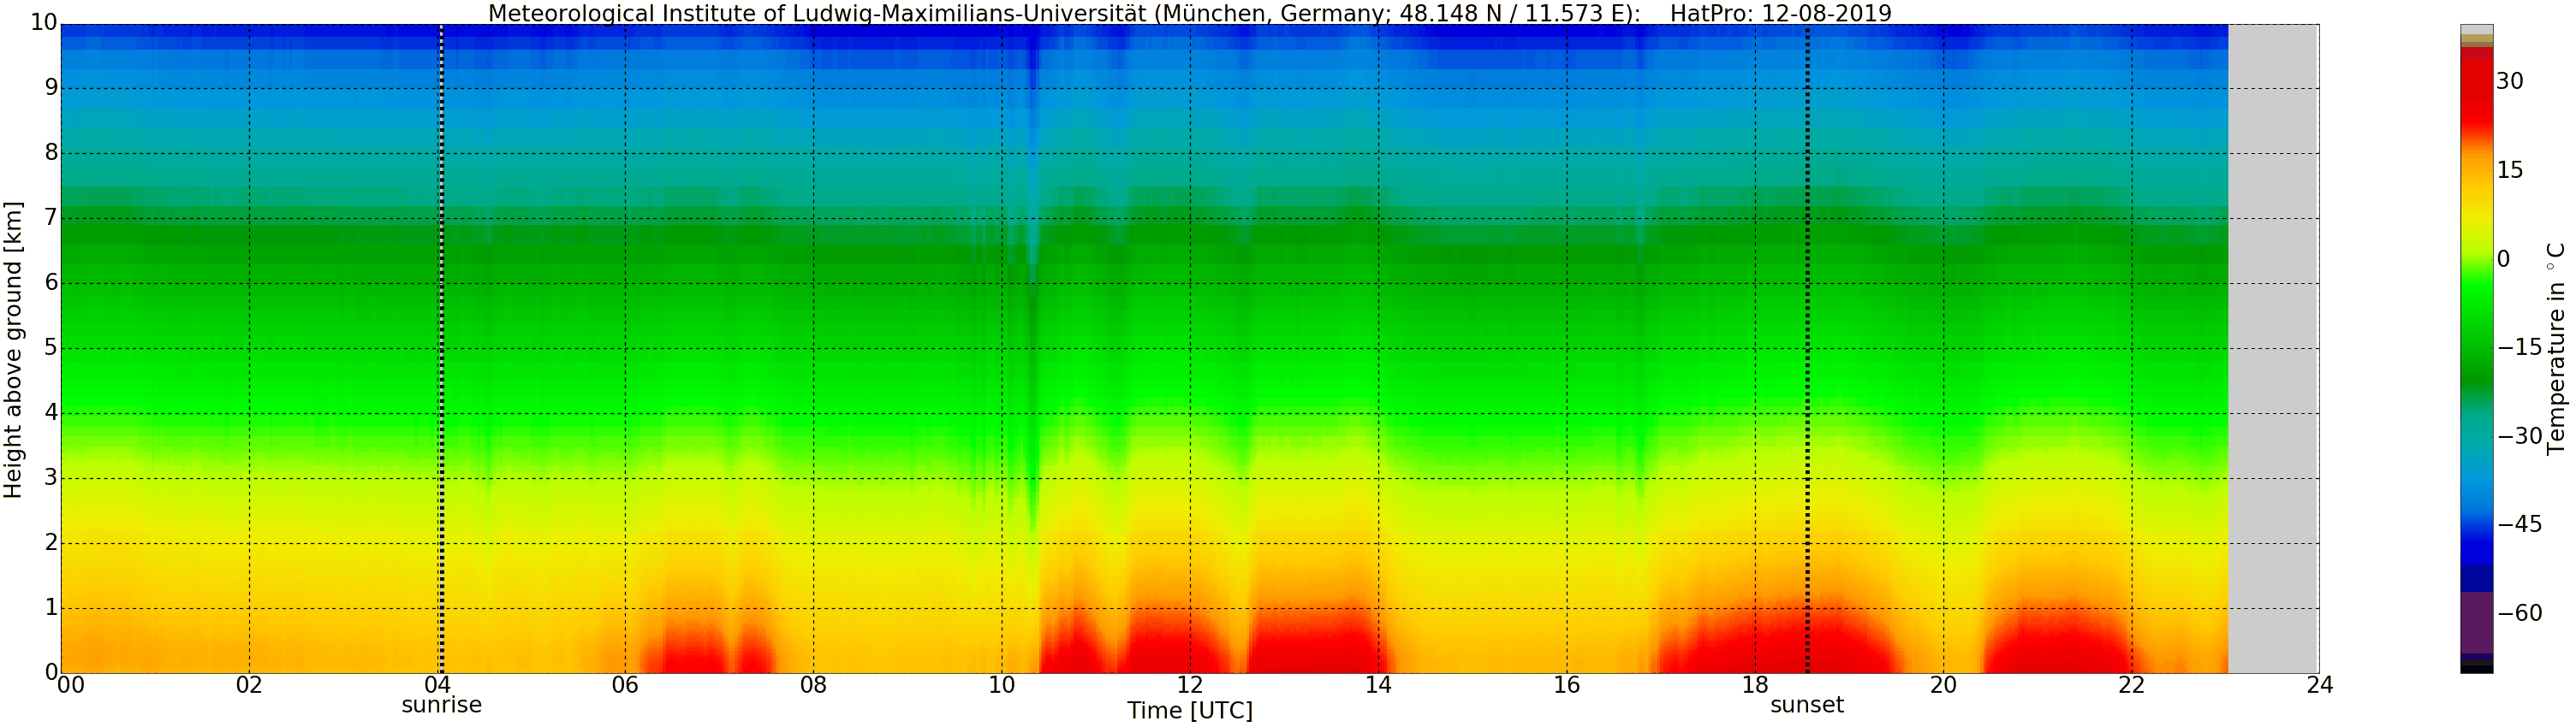Select the "18" tick on the time axis
The image size is (2576, 727).
tap(1755, 685)
